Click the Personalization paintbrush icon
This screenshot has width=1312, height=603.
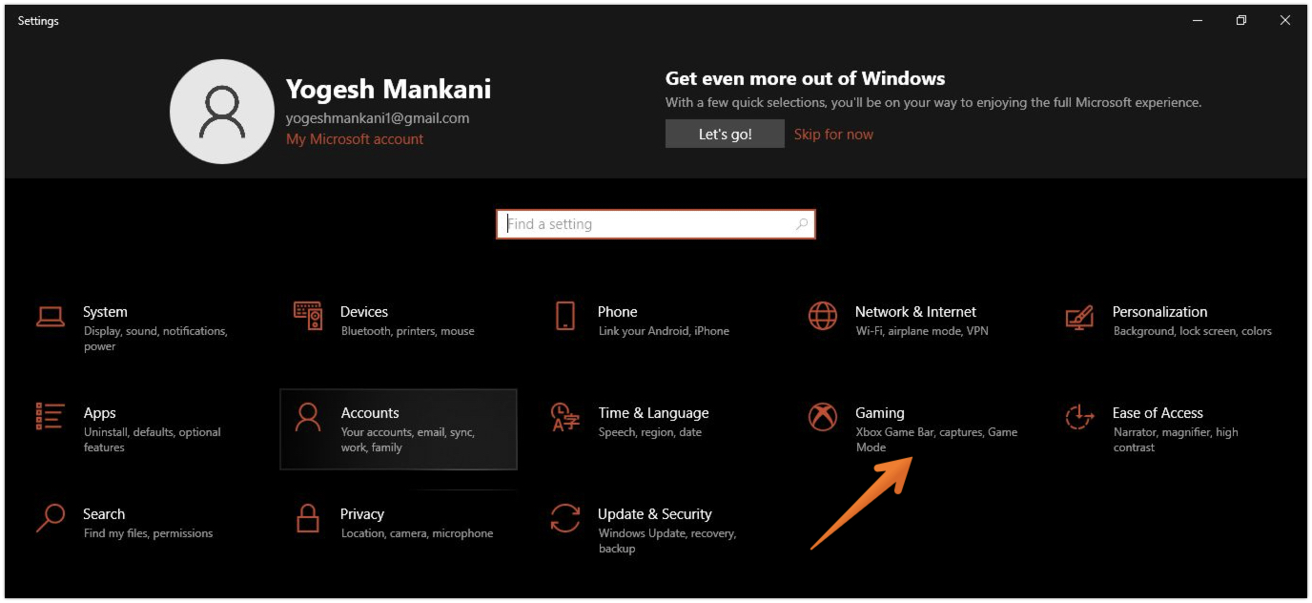tap(1079, 316)
